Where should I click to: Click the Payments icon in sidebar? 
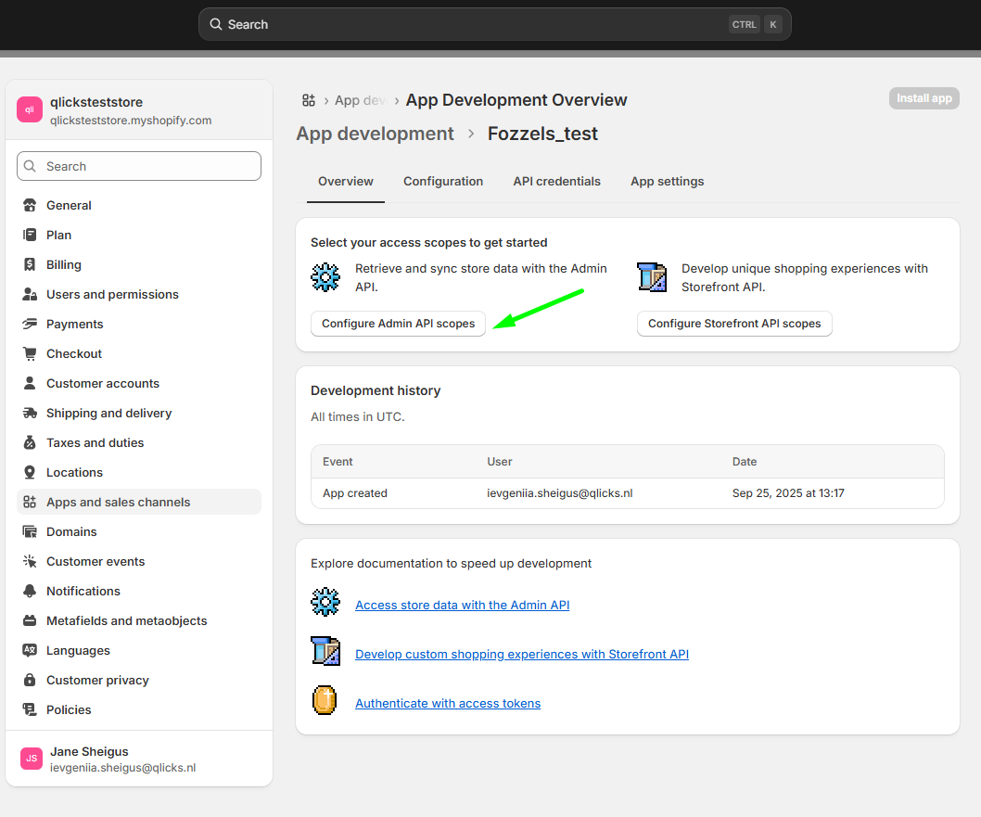[30, 324]
